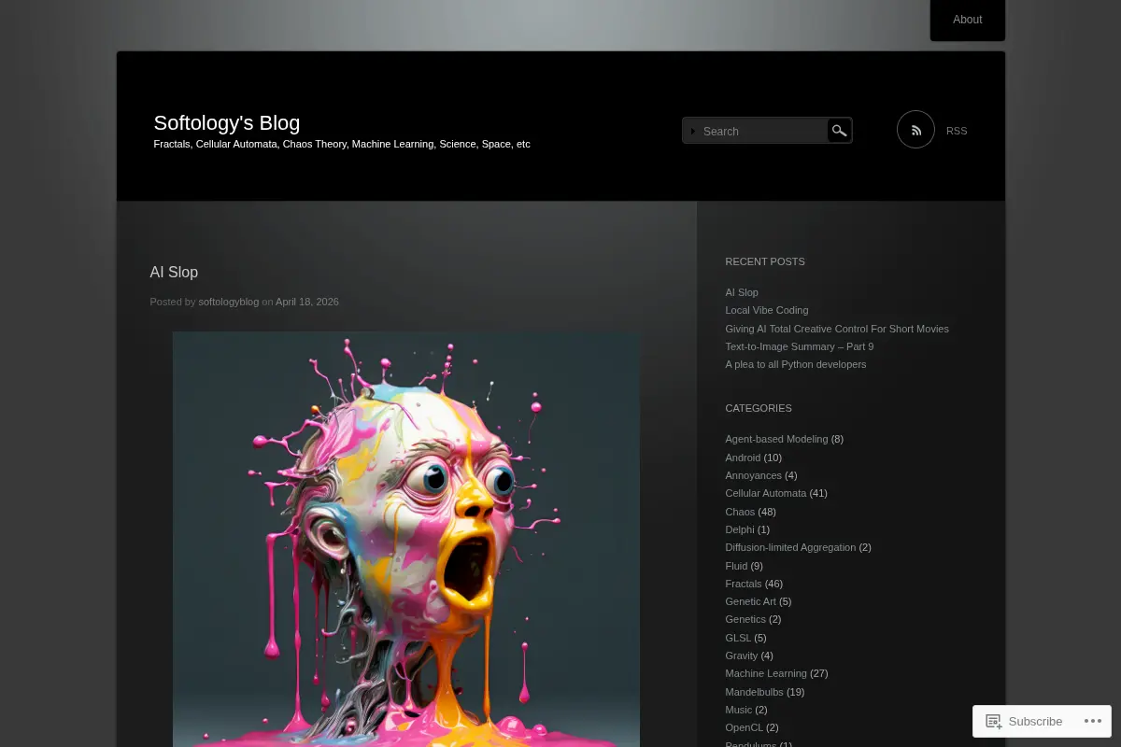Image resolution: width=1121 pixels, height=747 pixels.
Task: Click in the Search input field
Action: (755, 131)
